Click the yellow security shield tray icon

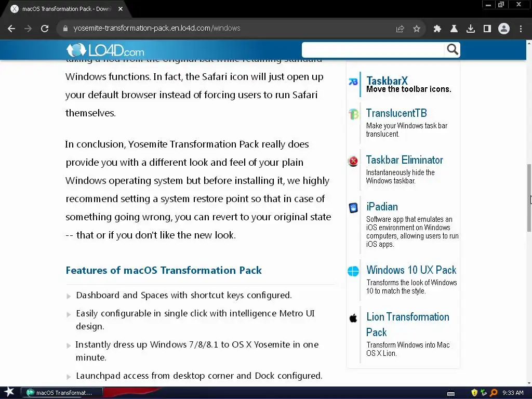pos(474,393)
